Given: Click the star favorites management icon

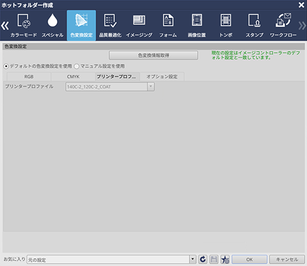Looking at the screenshot, I should [x=225, y=259].
